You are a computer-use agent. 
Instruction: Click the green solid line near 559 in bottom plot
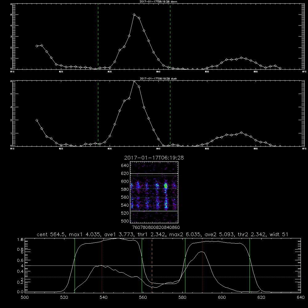coord(142,265)
